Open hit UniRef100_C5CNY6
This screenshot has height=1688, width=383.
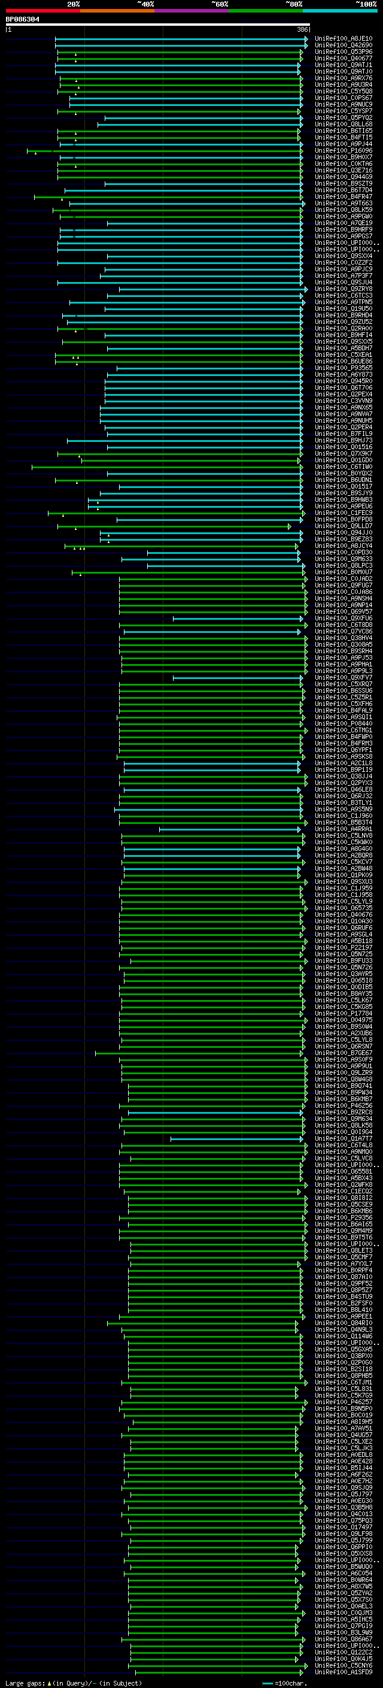(344, 1666)
